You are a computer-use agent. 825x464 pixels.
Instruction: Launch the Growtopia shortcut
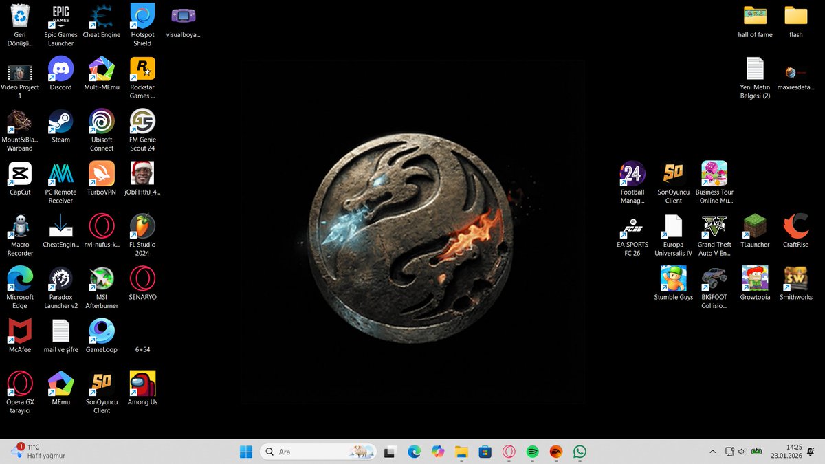click(x=755, y=283)
